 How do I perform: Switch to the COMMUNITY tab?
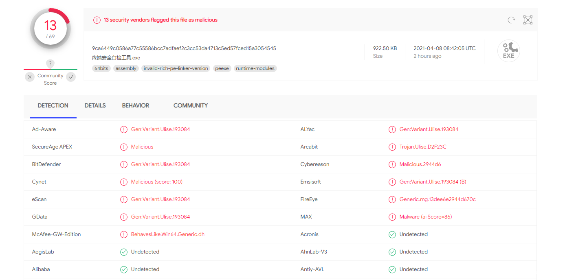(191, 106)
